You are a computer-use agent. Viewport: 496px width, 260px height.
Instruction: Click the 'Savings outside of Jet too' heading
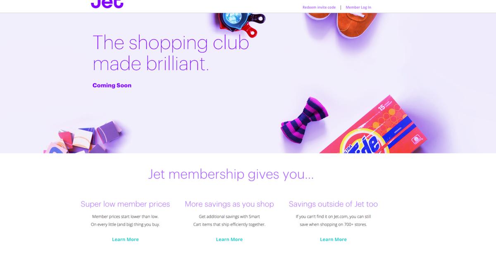pyautogui.click(x=333, y=204)
